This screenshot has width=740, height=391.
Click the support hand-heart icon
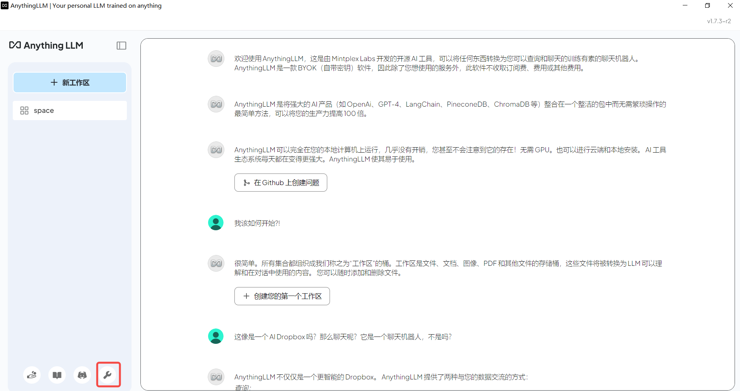click(x=32, y=375)
